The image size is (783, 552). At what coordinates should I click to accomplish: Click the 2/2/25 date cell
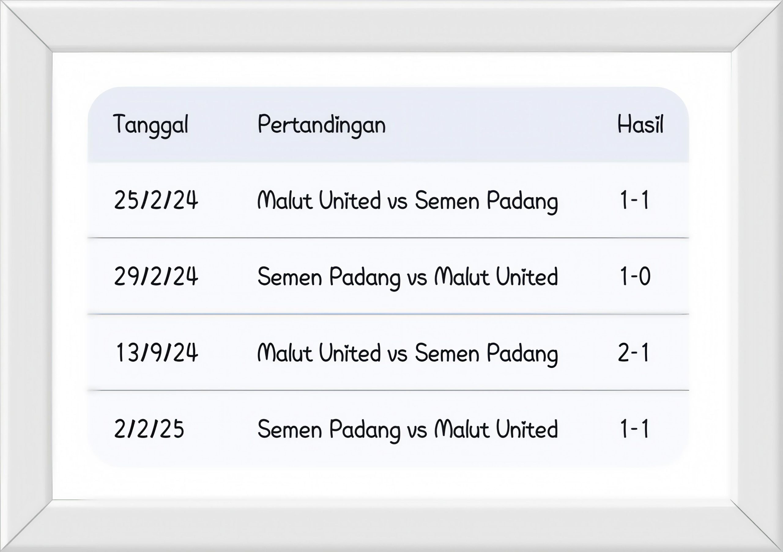(149, 429)
